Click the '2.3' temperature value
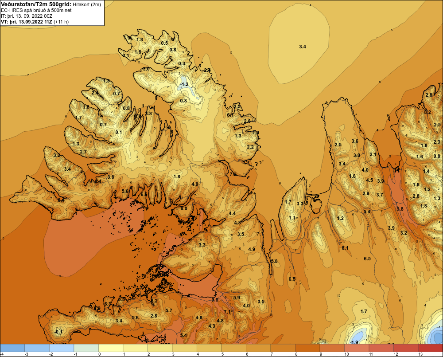This screenshot has height=357, width=443. 437,142
